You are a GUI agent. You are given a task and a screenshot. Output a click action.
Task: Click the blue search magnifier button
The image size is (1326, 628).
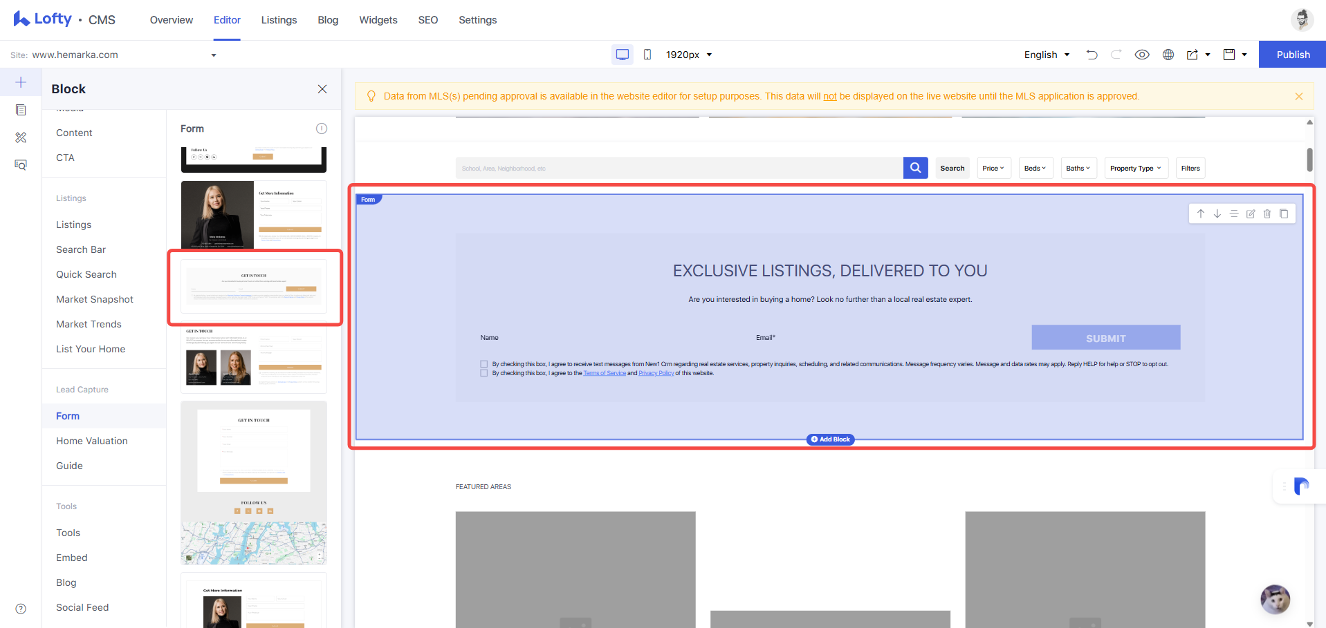pos(915,168)
